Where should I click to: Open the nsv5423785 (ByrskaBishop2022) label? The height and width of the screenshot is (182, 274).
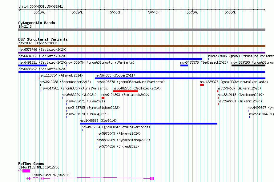[x=93, y=108]
